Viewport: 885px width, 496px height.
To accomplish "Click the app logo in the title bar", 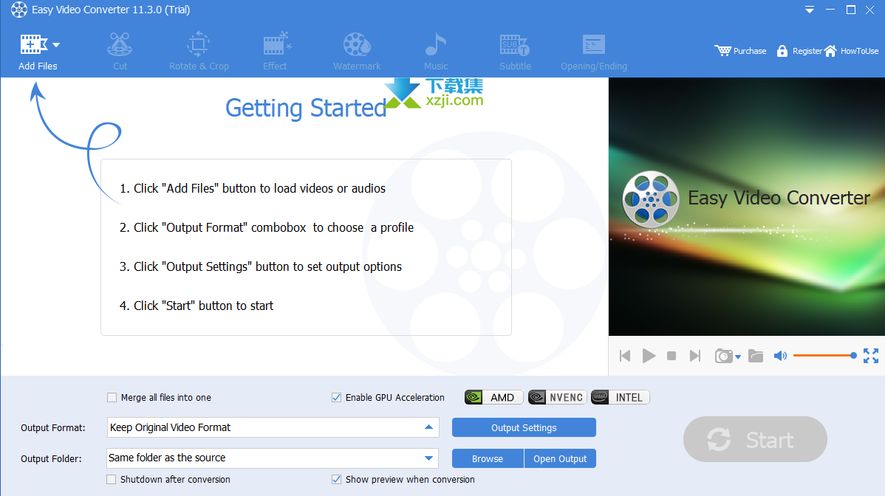I will click(19, 10).
